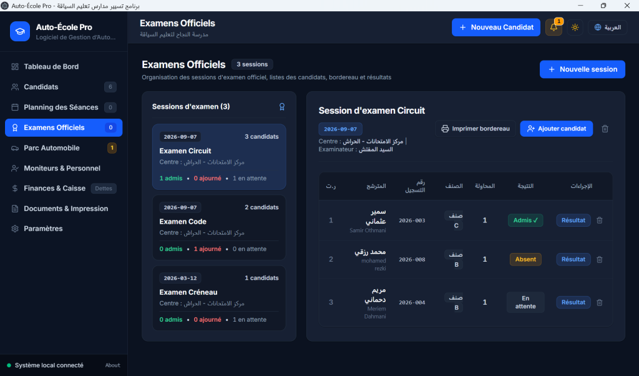639x376 pixels.
Task: Open Documents & Impression
Action: (x=64, y=209)
